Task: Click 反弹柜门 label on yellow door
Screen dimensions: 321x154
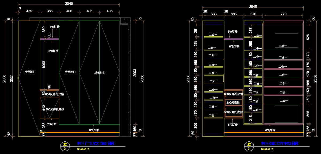Action: [x=29, y=72]
